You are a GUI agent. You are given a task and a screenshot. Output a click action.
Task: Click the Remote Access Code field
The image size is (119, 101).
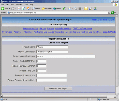tap(52, 76)
